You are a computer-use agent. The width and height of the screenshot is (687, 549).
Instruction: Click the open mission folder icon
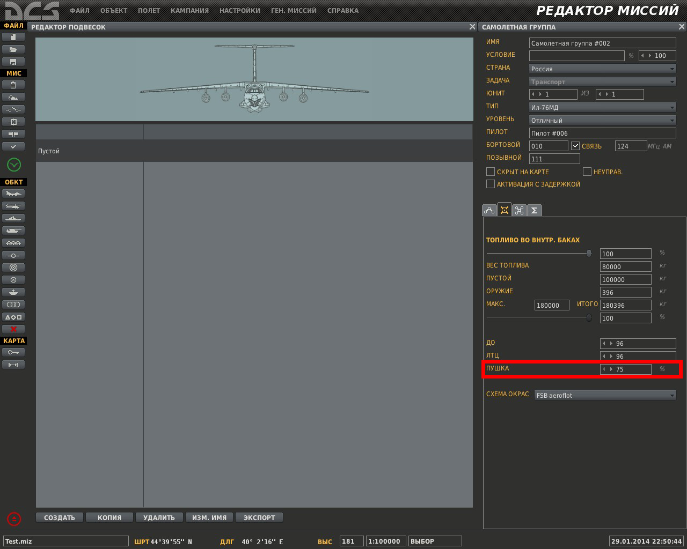pyautogui.click(x=13, y=49)
